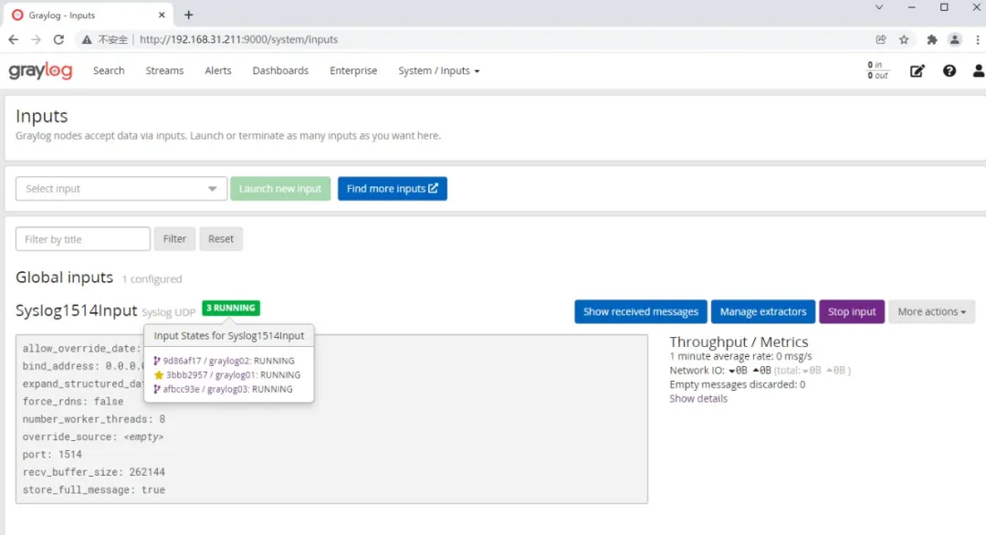
Task: Focus the Filter by title field
Action: tap(83, 239)
